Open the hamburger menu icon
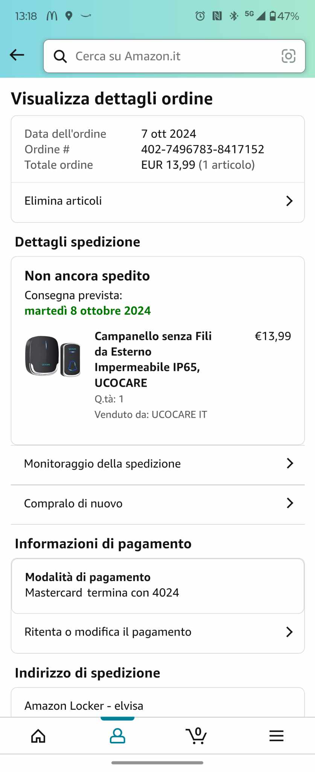The image size is (315, 772). (276, 736)
